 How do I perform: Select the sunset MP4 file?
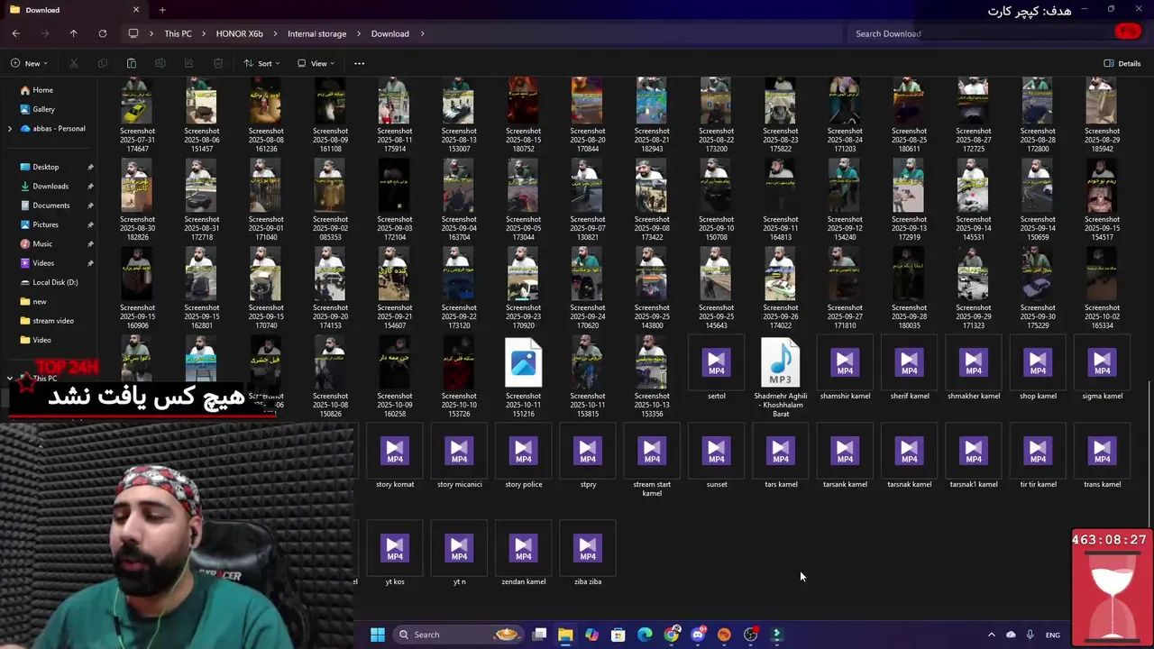click(x=717, y=457)
